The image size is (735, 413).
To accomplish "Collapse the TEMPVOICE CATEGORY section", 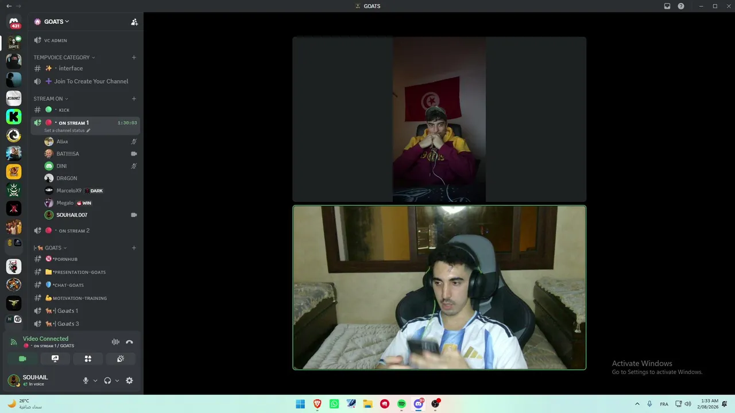I will pos(64,57).
